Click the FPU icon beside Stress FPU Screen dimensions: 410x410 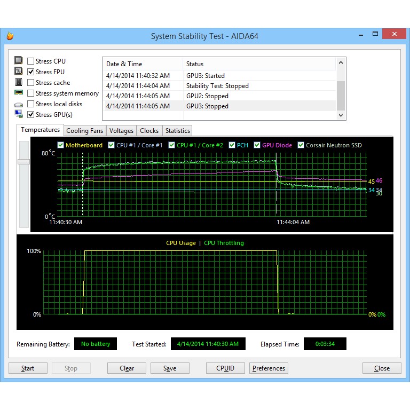tap(18, 71)
